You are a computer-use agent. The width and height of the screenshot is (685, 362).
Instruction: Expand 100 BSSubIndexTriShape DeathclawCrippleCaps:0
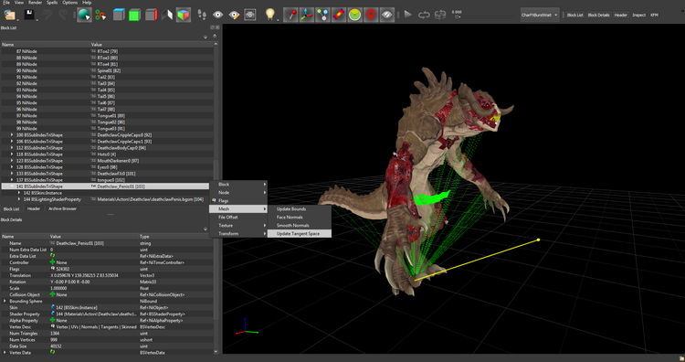(12, 135)
